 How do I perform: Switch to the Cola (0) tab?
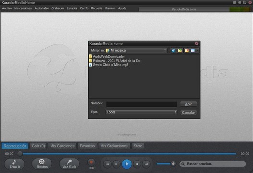point(38,146)
